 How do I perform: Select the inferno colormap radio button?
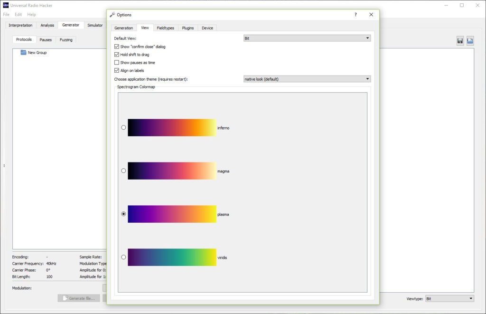pos(123,127)
